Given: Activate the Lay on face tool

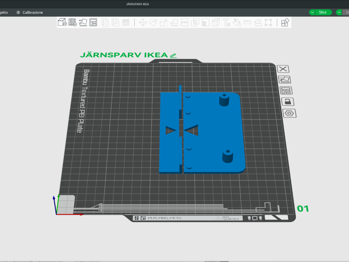Looking at the screenshot, I should tap(174, 22).
